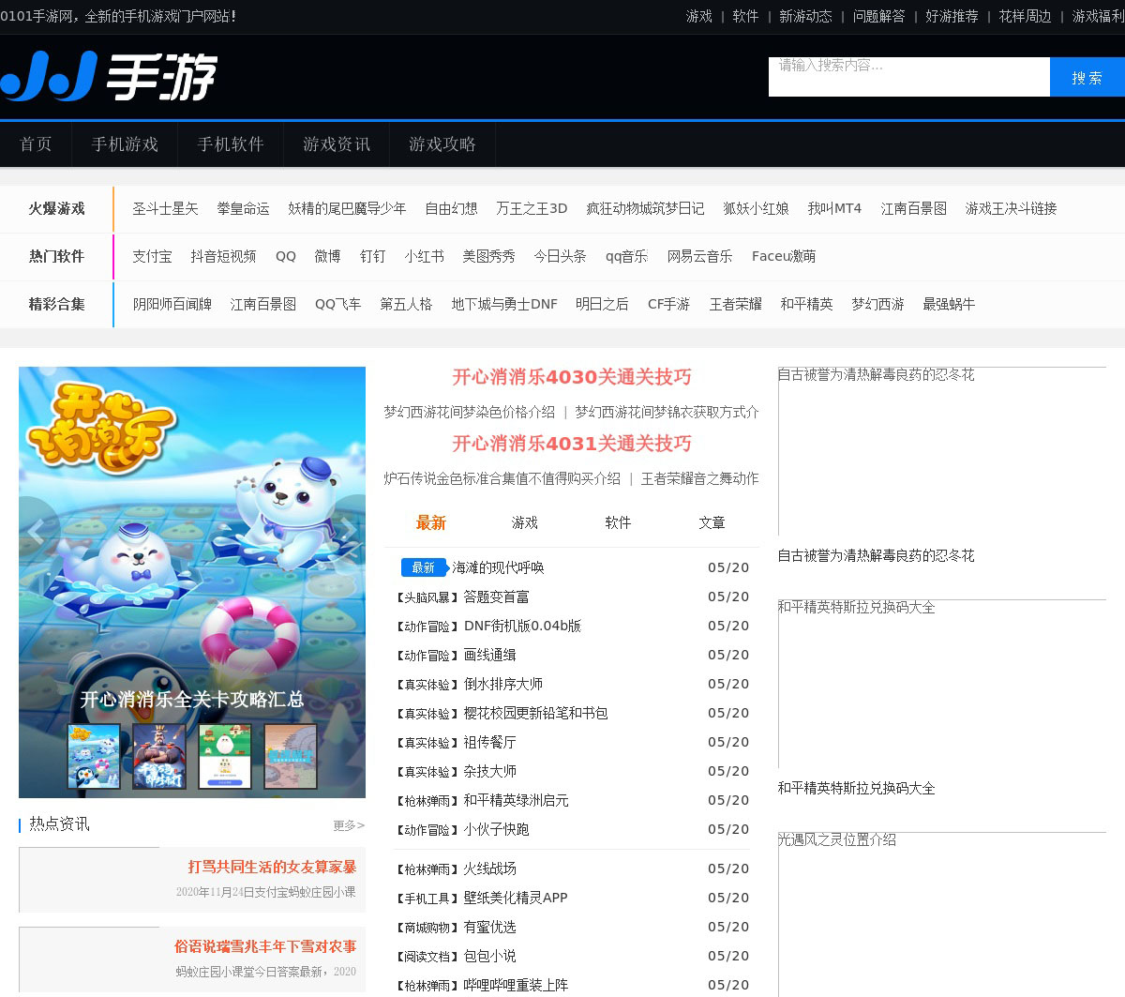Select the fourth carousel thumbnail
Screen dimensions: 1125x997
pos(291,755)
